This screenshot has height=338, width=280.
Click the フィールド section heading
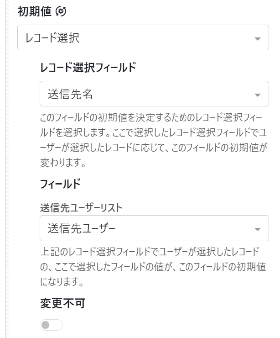pyautogui.click(x=60, y=184)
